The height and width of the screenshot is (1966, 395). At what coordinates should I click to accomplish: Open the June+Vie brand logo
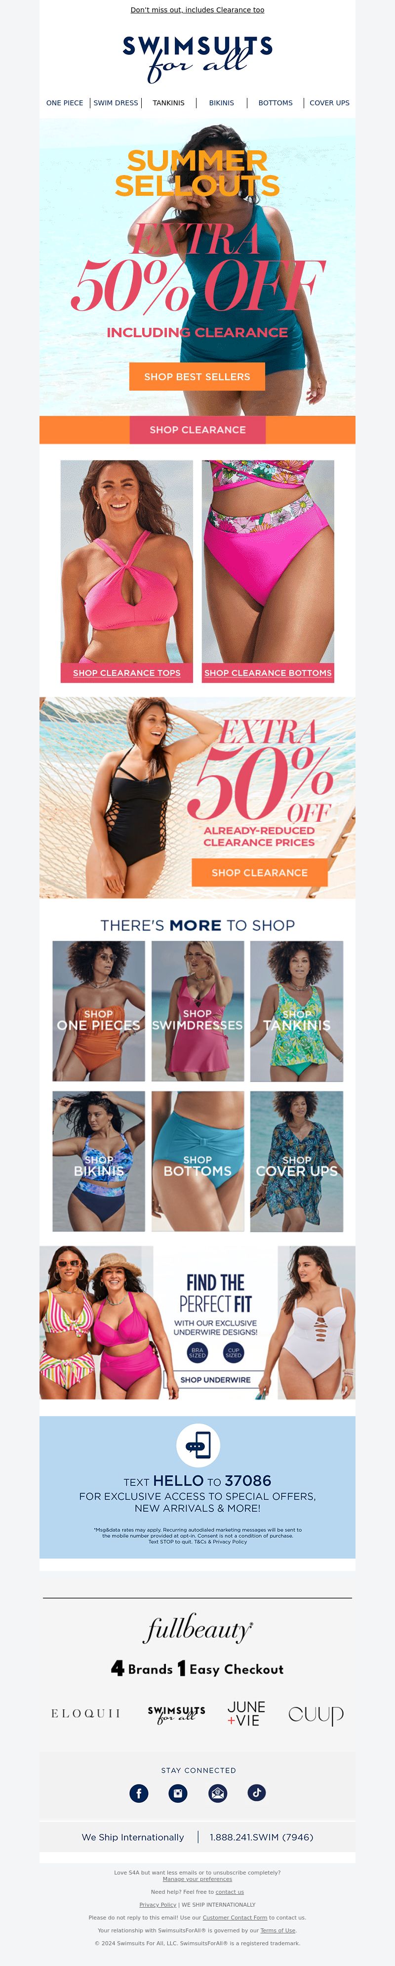coord(246,1713)
